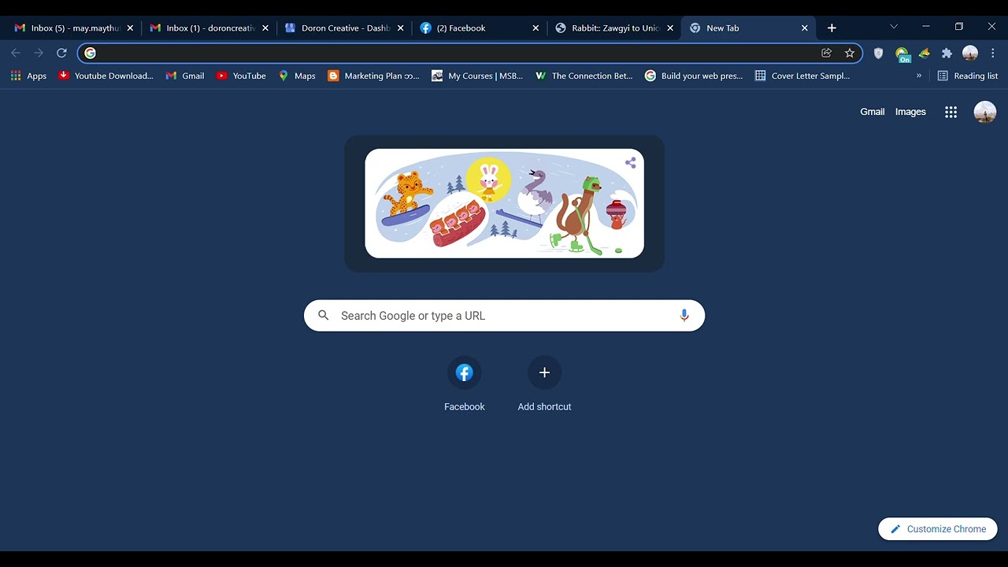The height and width of the screenshot is (567, 1008).
Task: Reload the page with the refresh icon
Action: pos(61,53)
